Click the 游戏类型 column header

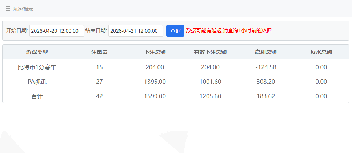[37, 52]
